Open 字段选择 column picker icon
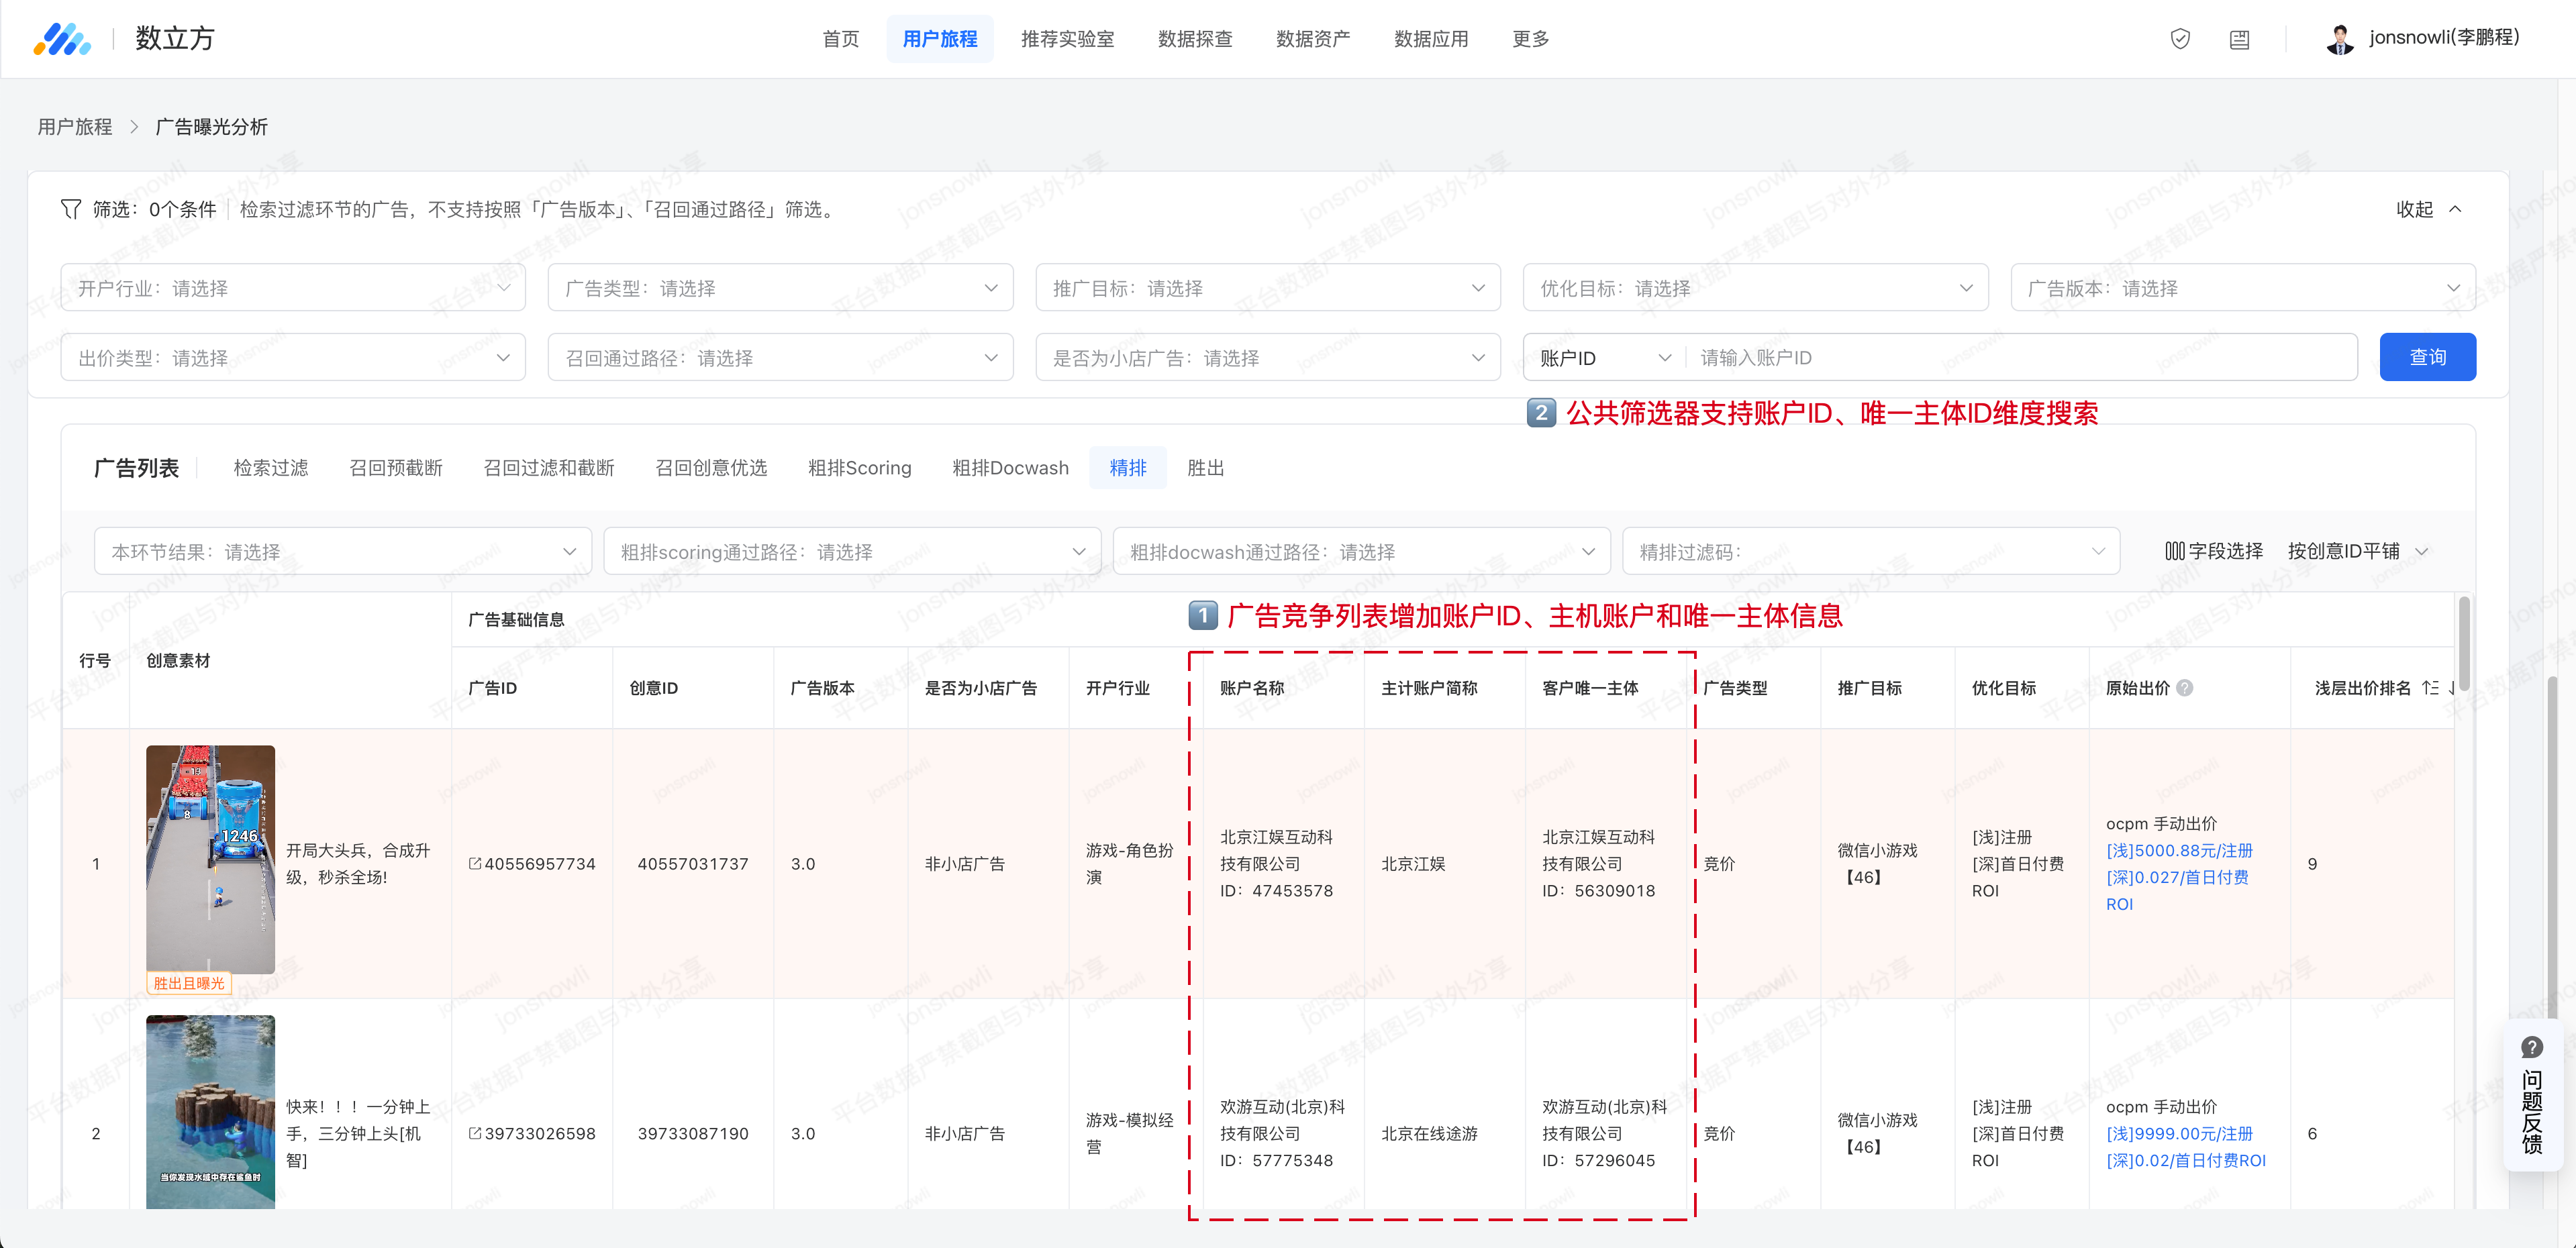The width and height of the screenshot is (2576, 1248). click(x=2174, y=551)
